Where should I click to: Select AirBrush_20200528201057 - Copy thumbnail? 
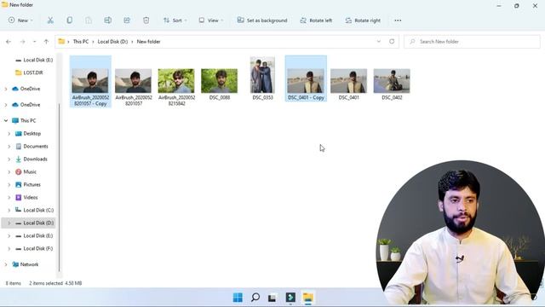(x=90, y=82)
